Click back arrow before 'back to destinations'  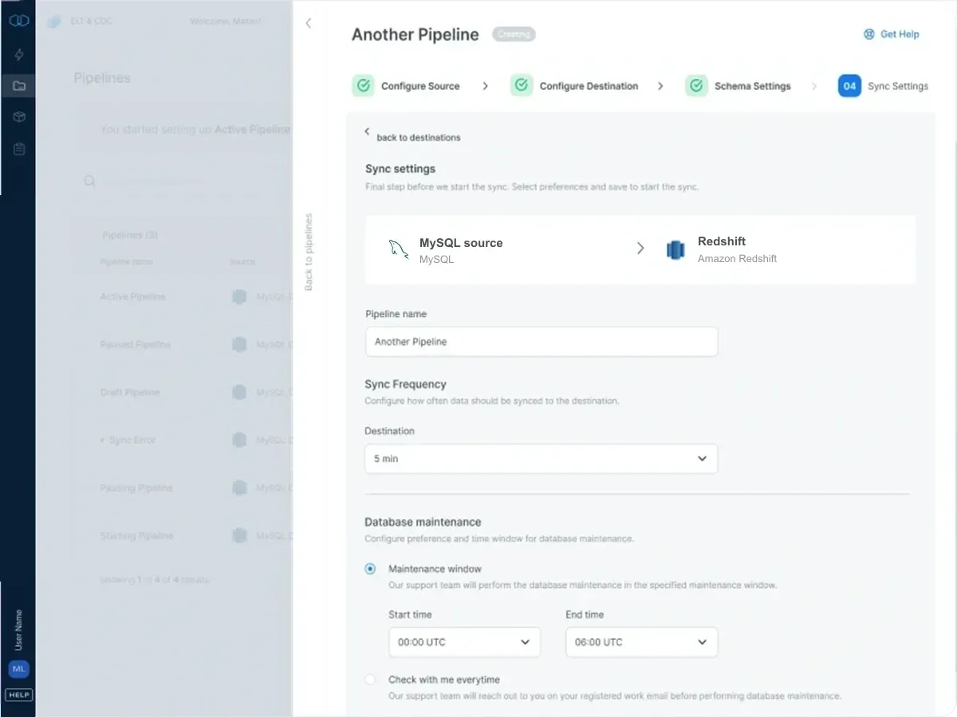[368, 131]
